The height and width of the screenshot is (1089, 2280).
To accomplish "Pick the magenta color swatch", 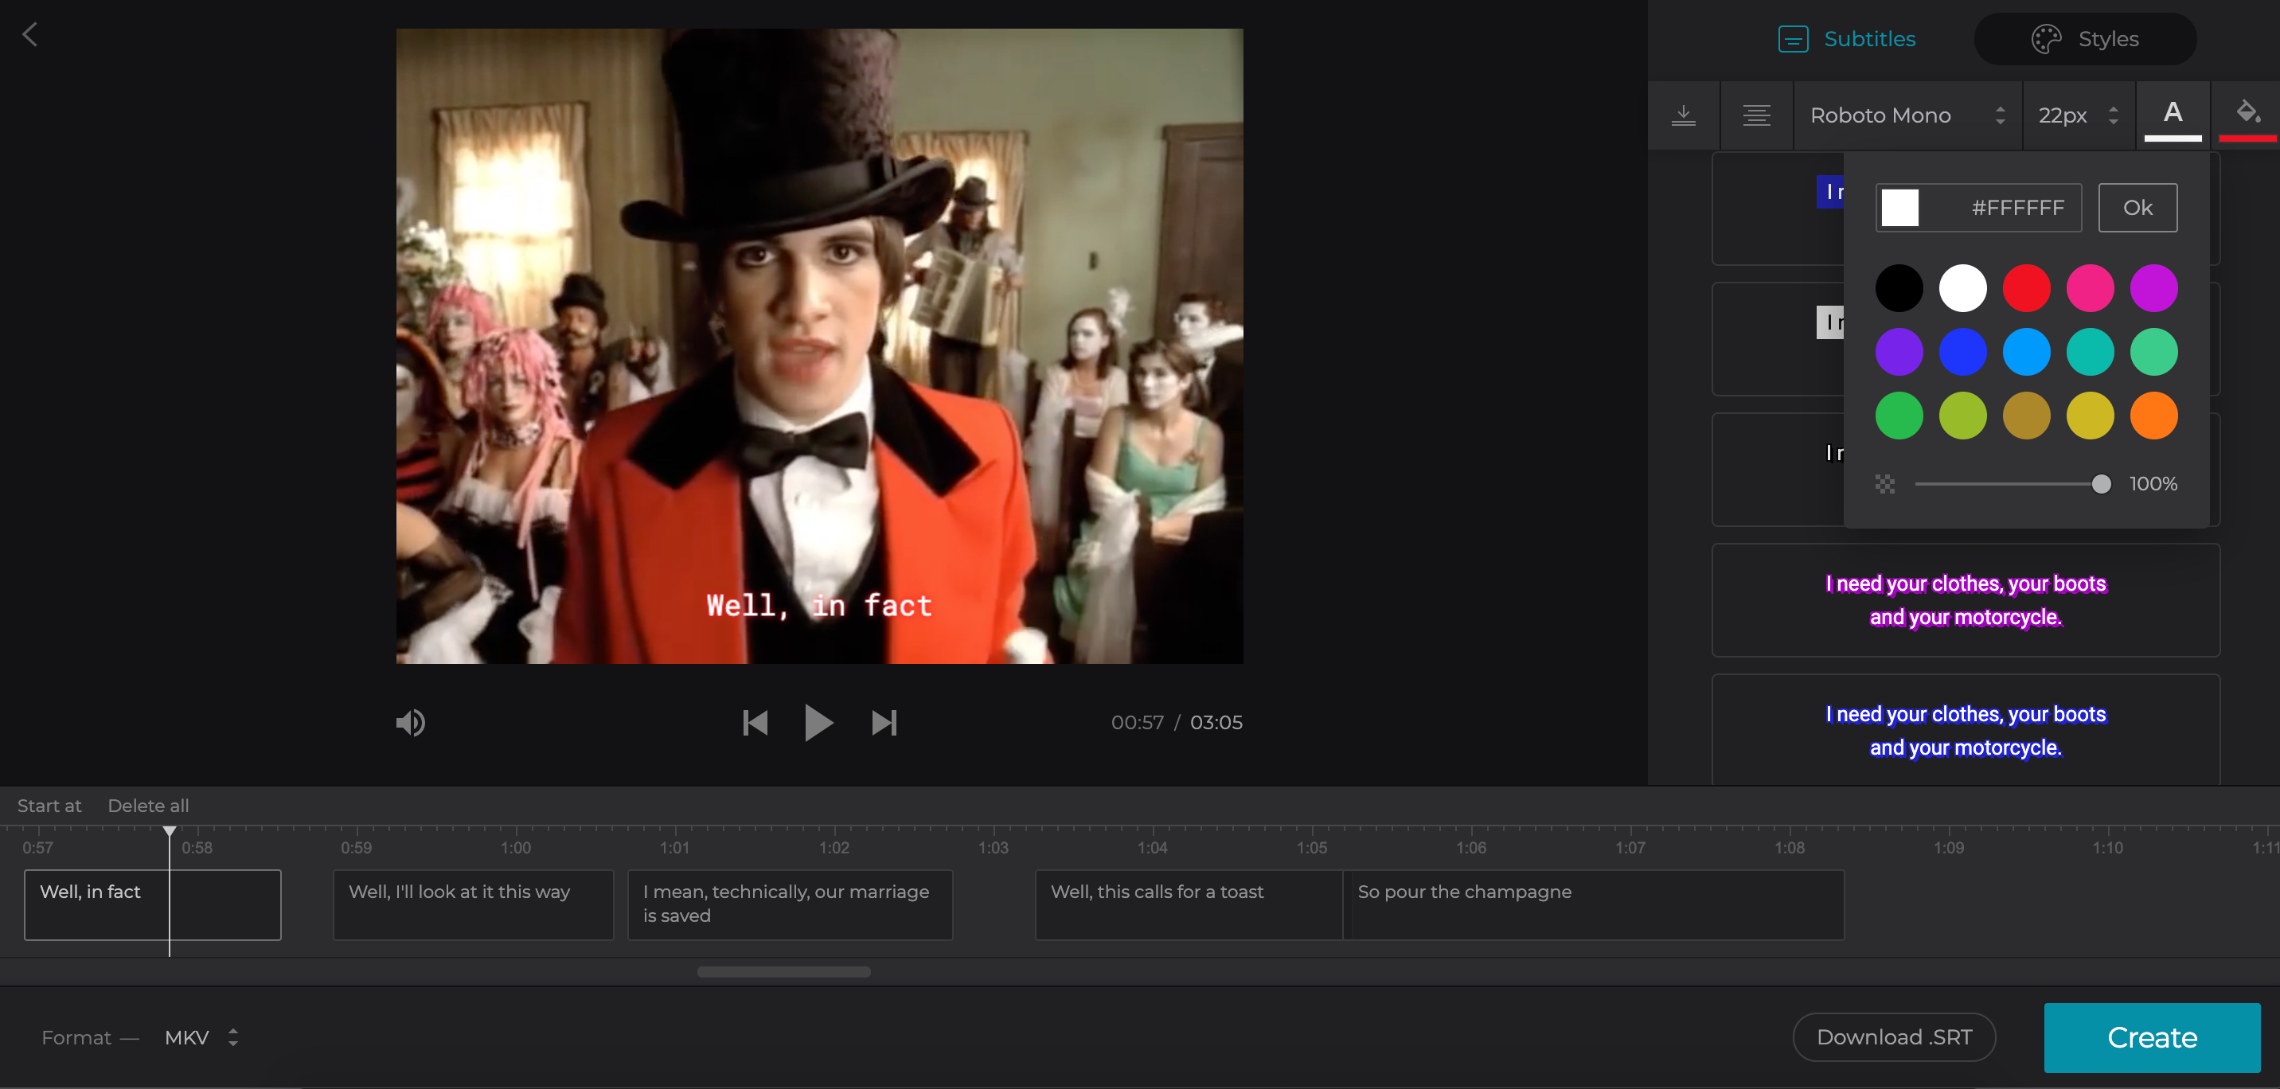I will (2154, 287).
